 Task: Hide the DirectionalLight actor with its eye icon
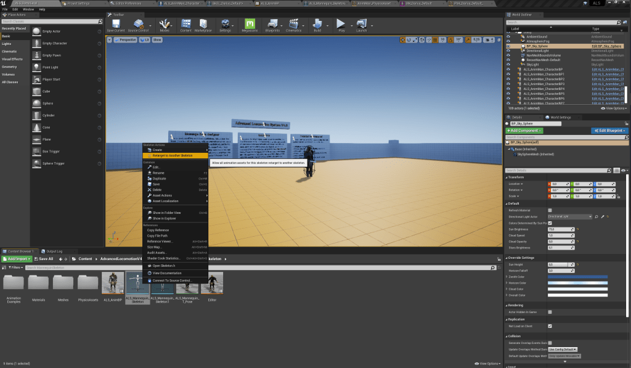508,51
